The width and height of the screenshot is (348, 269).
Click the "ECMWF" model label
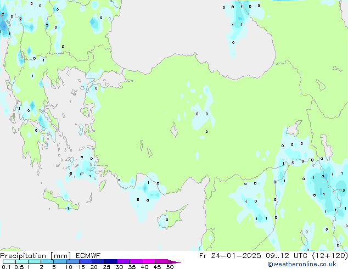coord(88,256)
